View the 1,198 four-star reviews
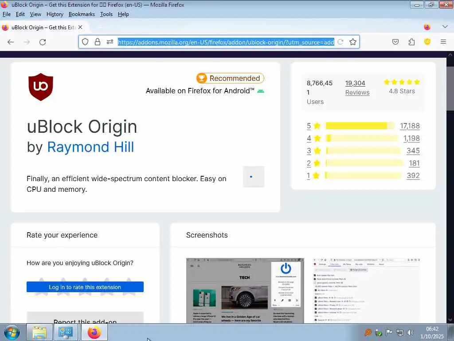Viewport: 454px width, 341px height. coord(411,139)
